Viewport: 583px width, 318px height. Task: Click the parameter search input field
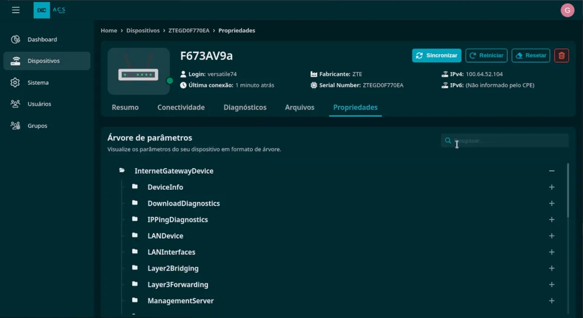tap(505, 141)
